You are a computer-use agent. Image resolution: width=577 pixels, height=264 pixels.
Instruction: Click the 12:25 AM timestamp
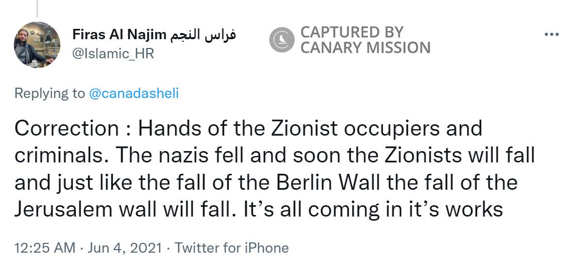tap(45, 247)
